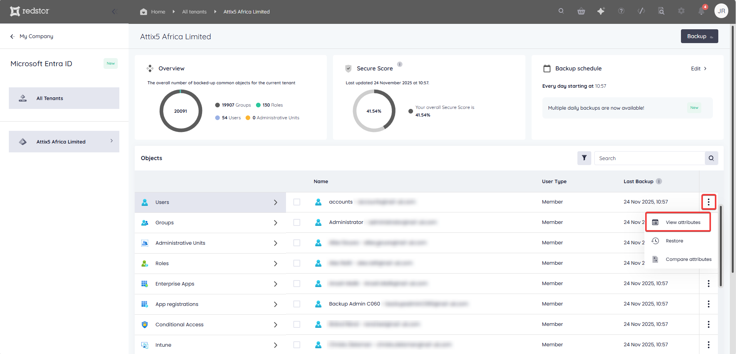Open three-dot menu for Backup Admin C060
The height and width of the screenshot is (354, 736).
tap(709, 304)
